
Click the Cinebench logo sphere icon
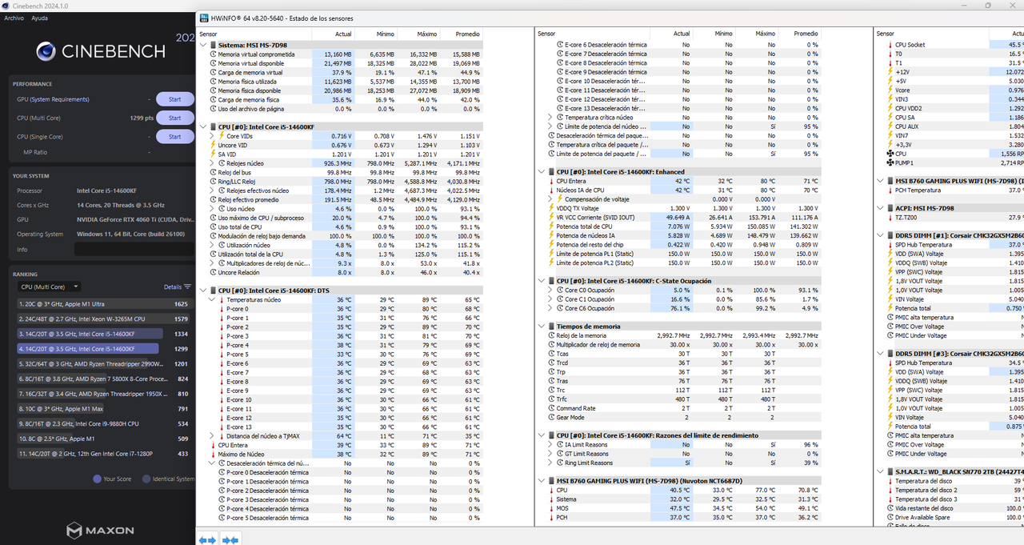point(46,51)
